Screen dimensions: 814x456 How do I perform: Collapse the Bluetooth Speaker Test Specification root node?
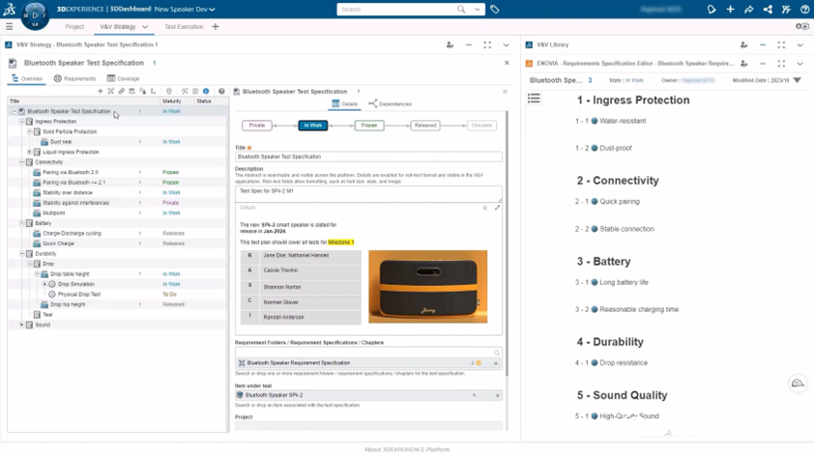14,111
